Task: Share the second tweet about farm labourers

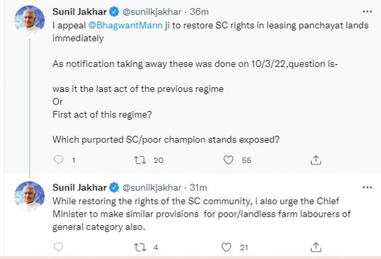Action: click(316, 247)
